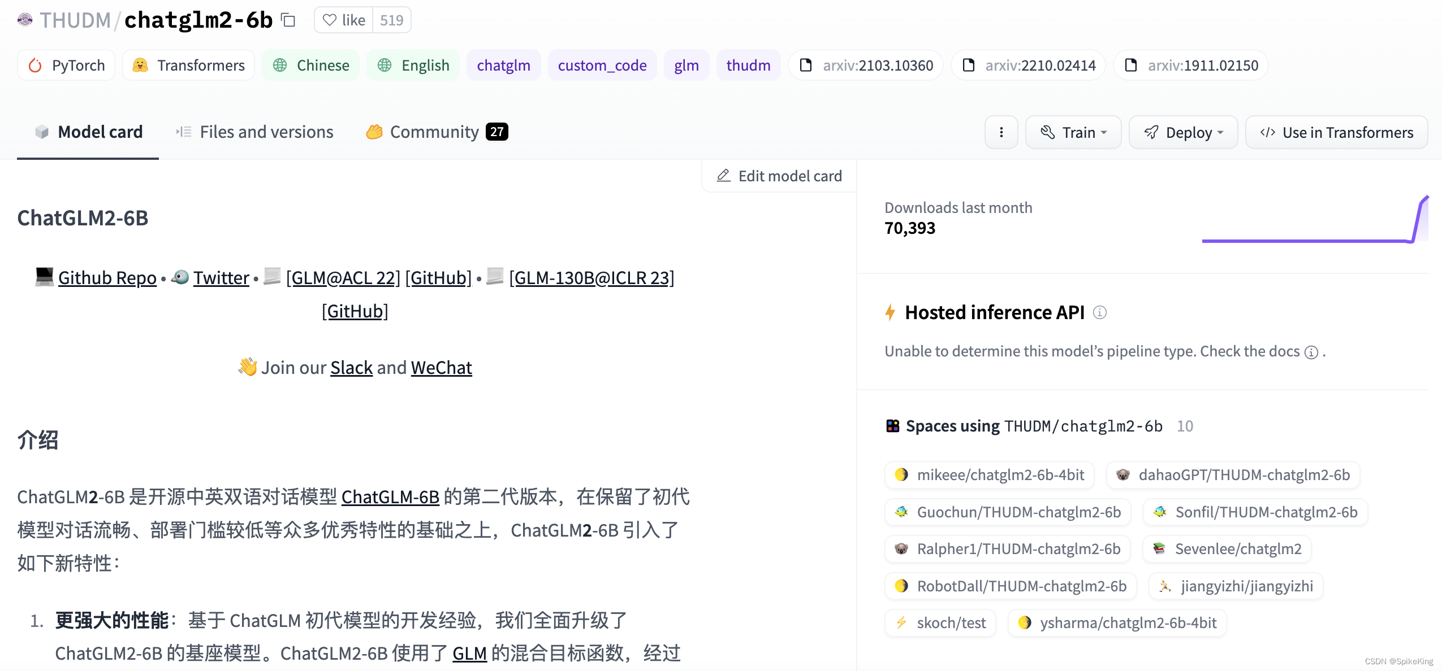This screenshot has height=671, width=1442.
Task: Open GitHub link on second line
Action: [x=355, y=311]
